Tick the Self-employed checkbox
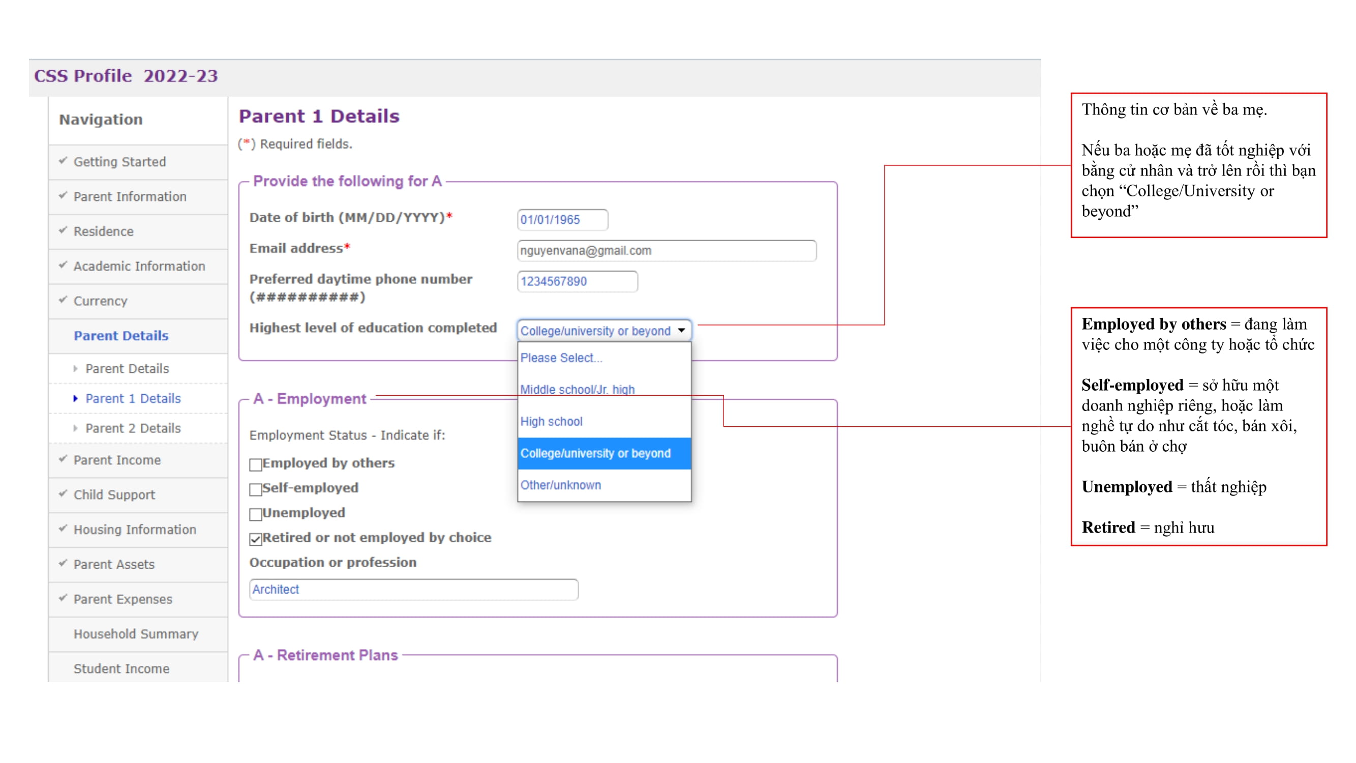Image resolution: width=1356 pixels, height=763 pixels. (256, 489)
